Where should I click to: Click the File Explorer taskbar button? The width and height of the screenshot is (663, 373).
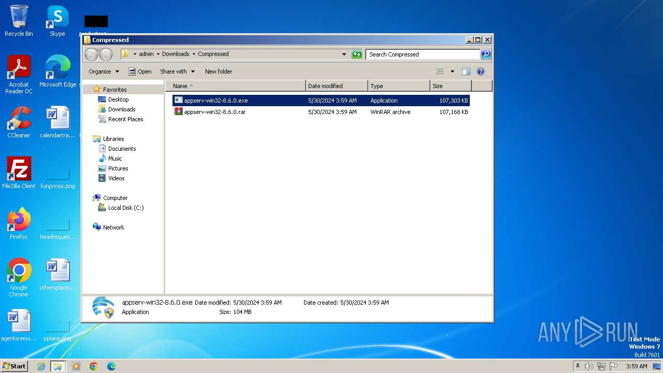57,366
